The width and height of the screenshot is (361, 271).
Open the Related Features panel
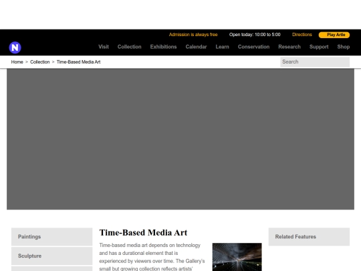click(x=309, y=237)
